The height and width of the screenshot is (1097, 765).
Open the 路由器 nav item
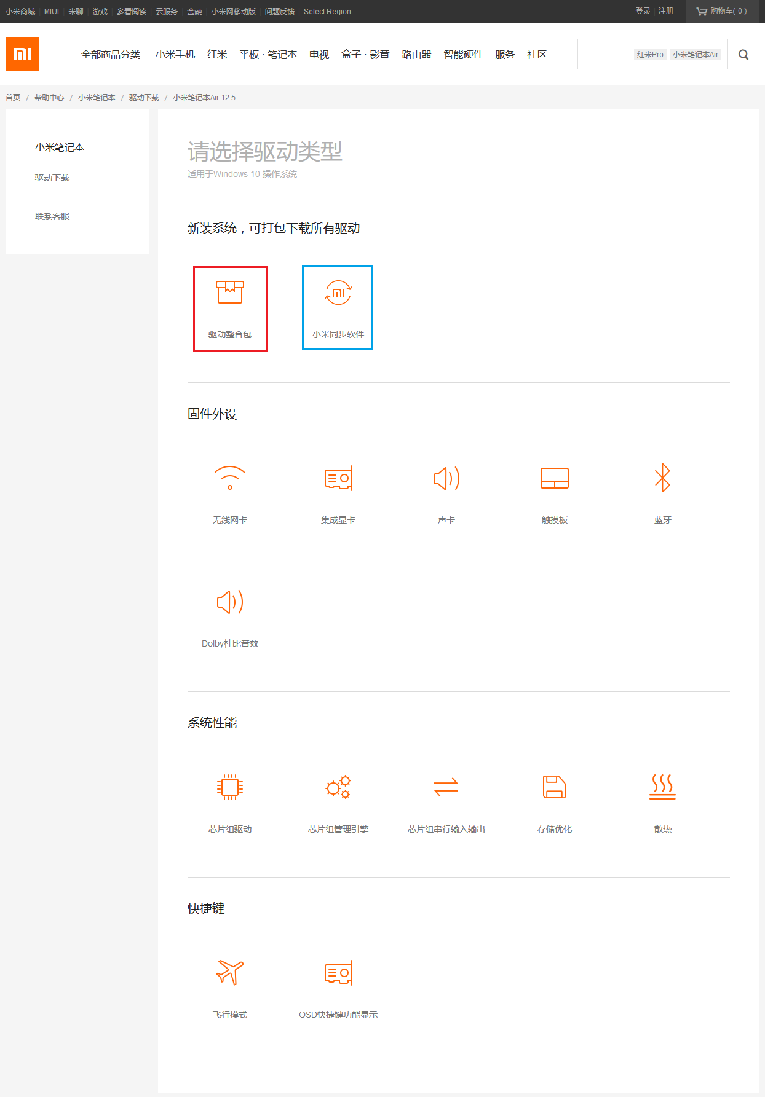(x=416, y=55)
